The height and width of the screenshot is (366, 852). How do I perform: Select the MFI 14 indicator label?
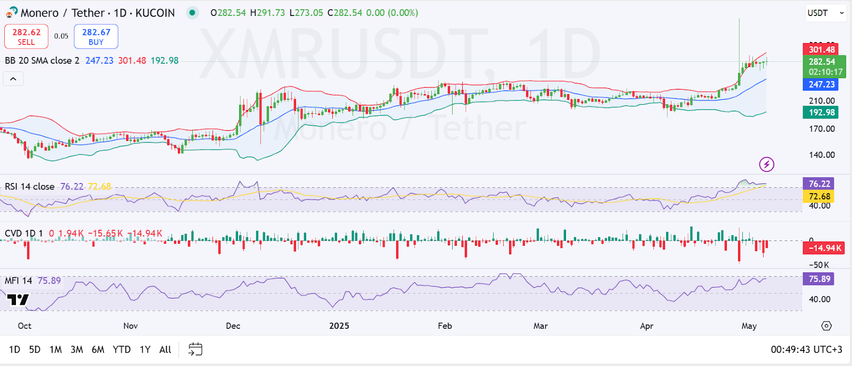(18, 280)
